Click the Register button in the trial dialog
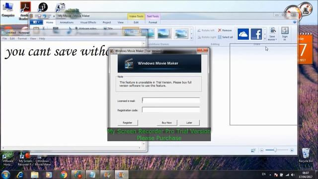318x179 pixels. click(x=128, y=123)
